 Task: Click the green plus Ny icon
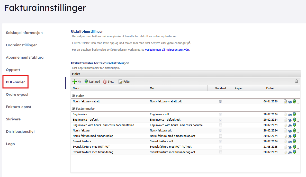click(x=75, y=82)
